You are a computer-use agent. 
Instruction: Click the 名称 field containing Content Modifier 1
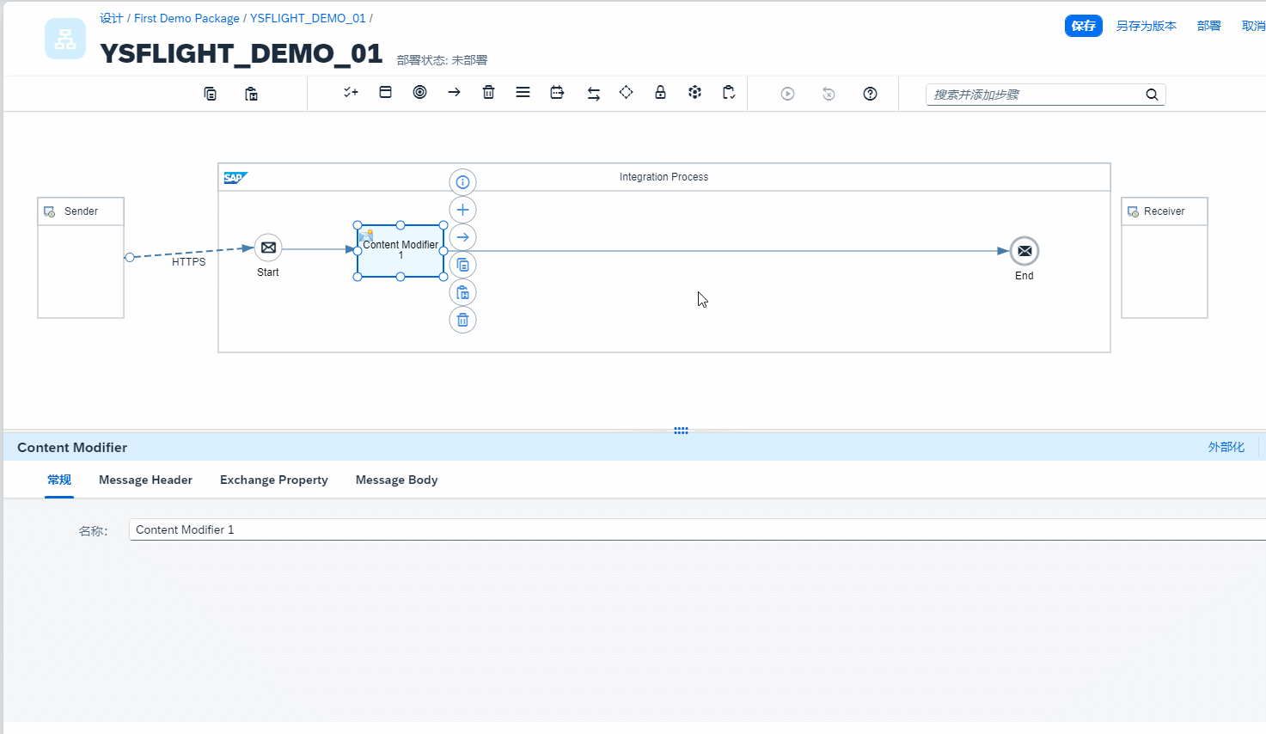688,529
